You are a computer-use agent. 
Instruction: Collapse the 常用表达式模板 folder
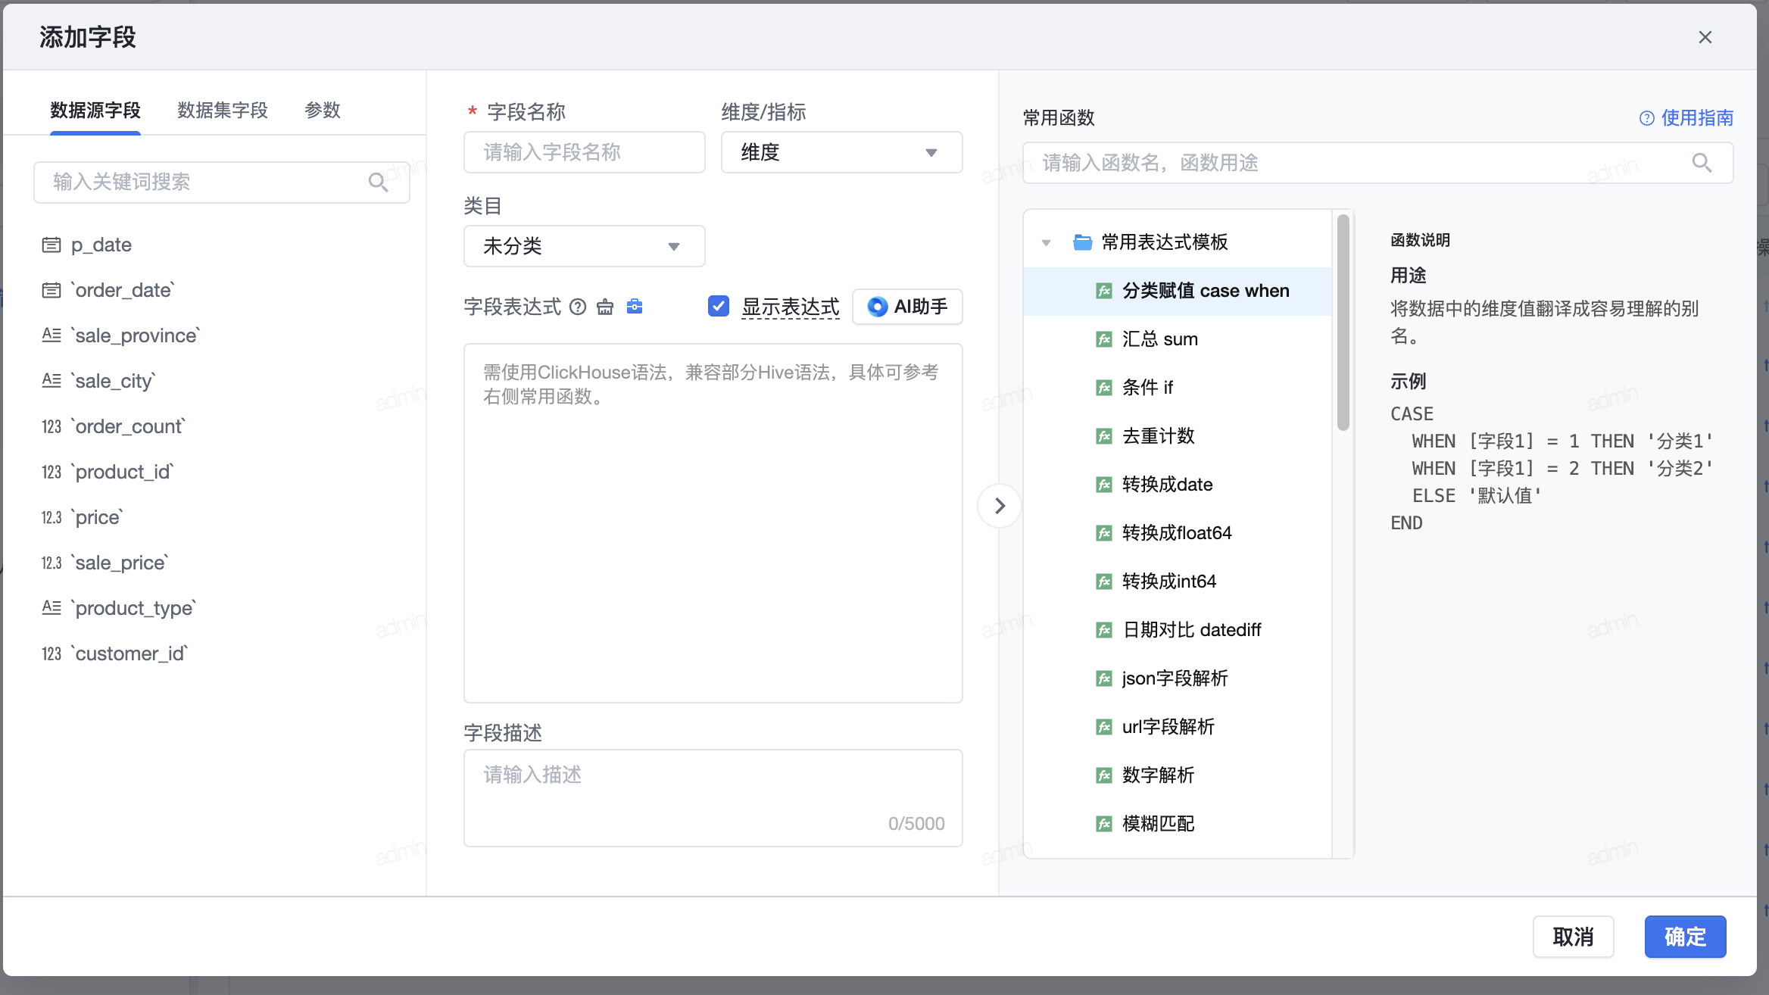tap(1047, 243)
